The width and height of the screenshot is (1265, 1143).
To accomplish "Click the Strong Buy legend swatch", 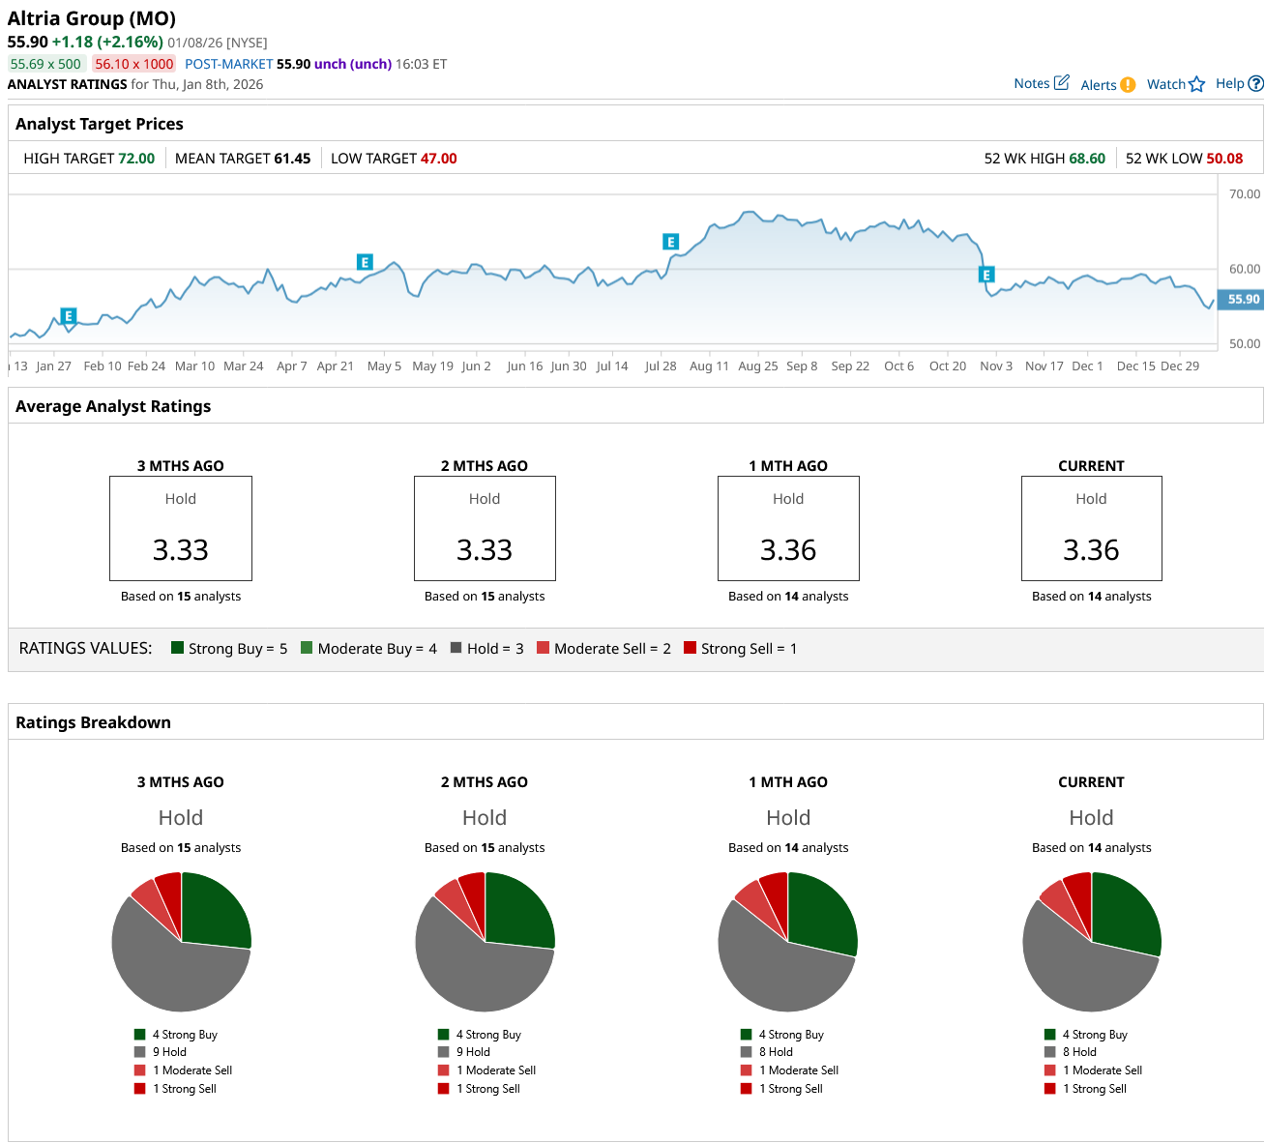I will tap(177, 648).
